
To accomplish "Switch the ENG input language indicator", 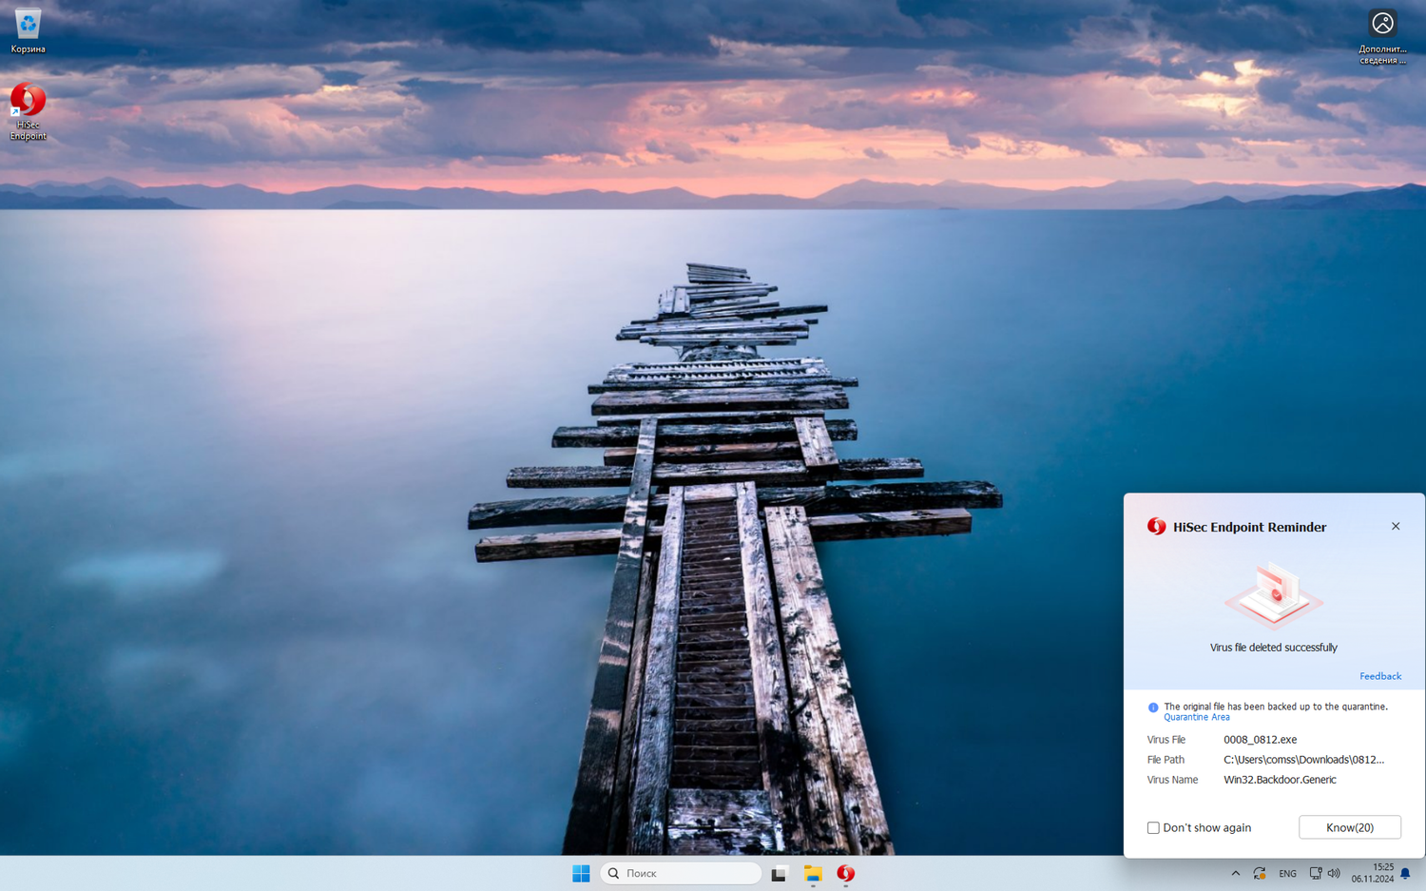I will [x=1287, y=873].
